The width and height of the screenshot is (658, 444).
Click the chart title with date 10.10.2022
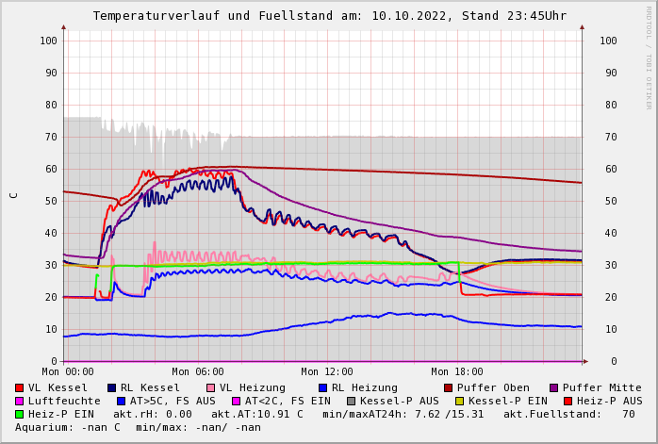330,16
